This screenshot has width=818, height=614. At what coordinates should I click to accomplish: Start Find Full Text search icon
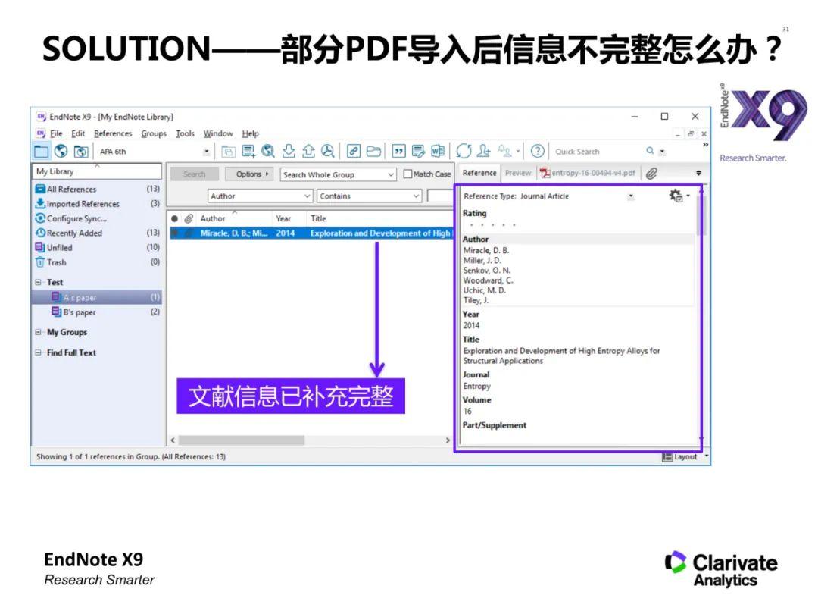pyautogui.click(x=328, y=151)
